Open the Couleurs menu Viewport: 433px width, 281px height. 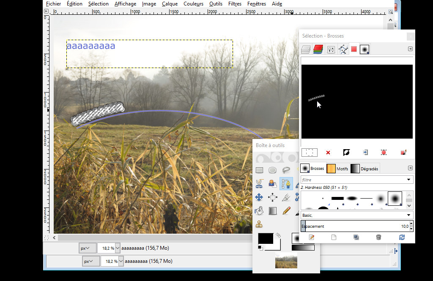[193, 3]
